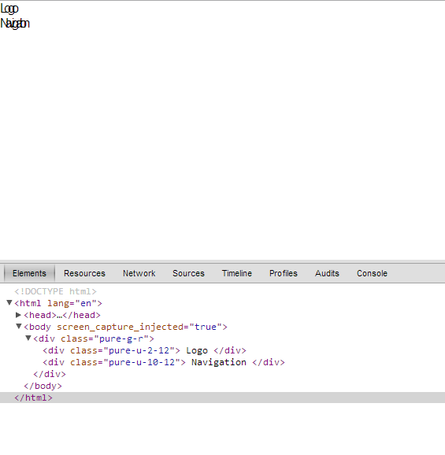The width and height of the screenshot is (445, 455).
Task: Collapse the body node arrow
Action: (19, 327)
